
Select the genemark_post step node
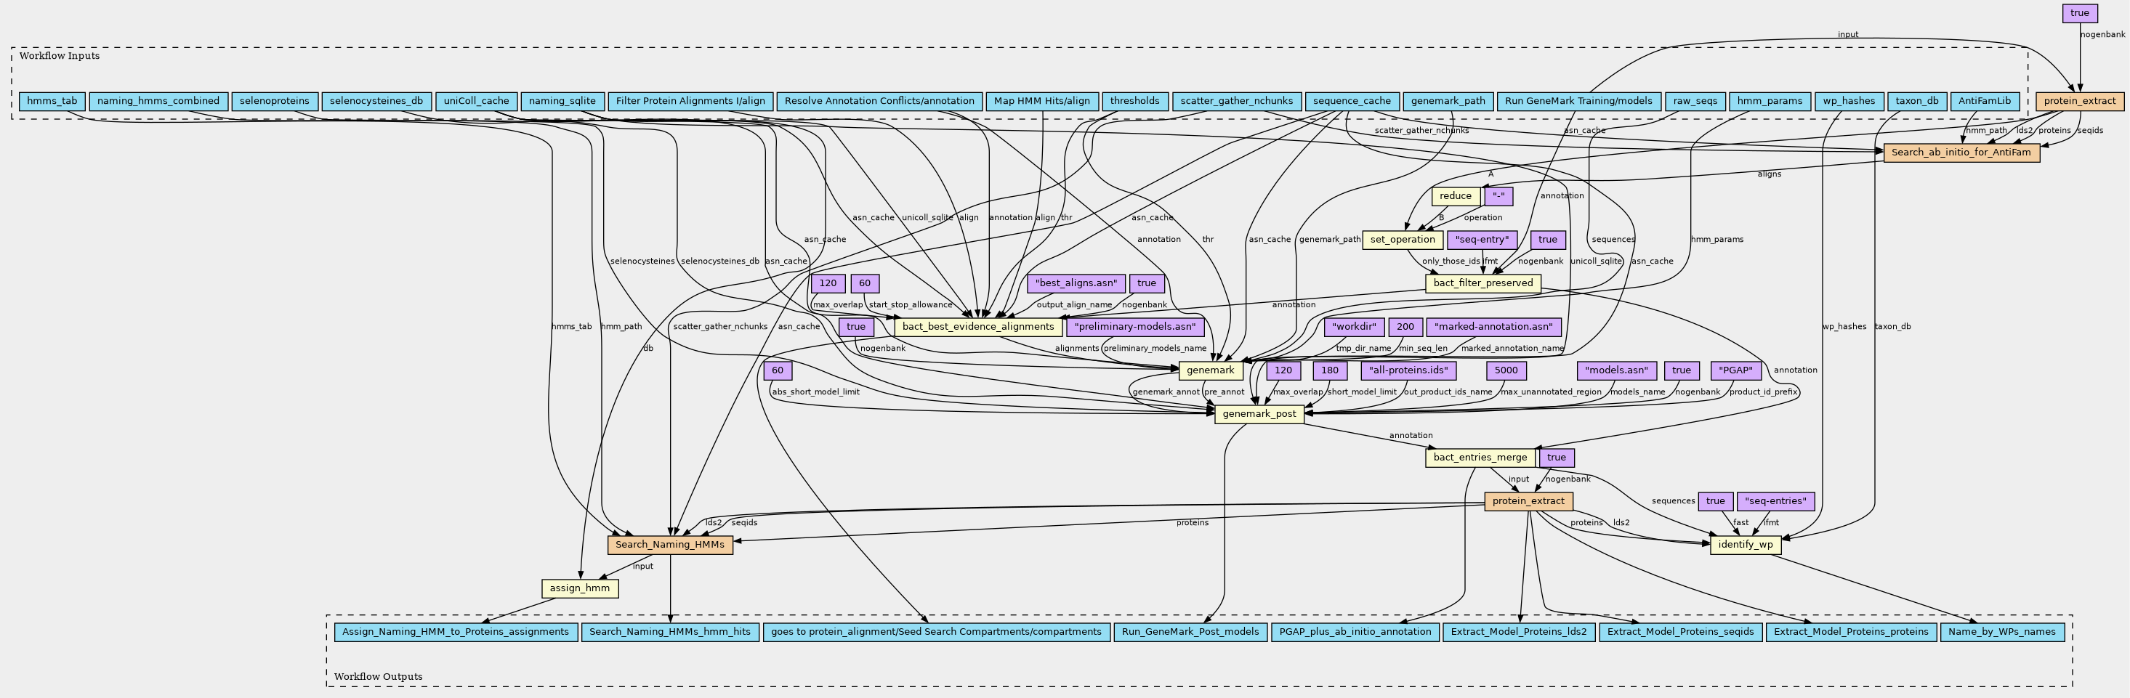click(x=1259, y=414)
